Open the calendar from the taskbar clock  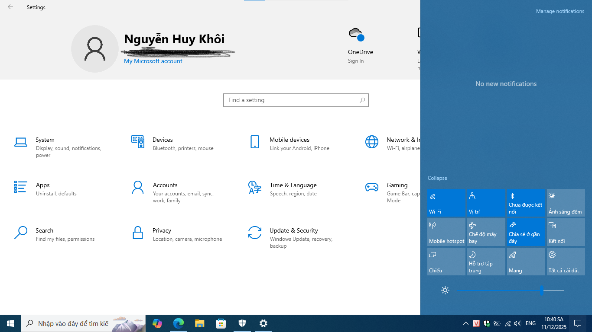[553, 323]
